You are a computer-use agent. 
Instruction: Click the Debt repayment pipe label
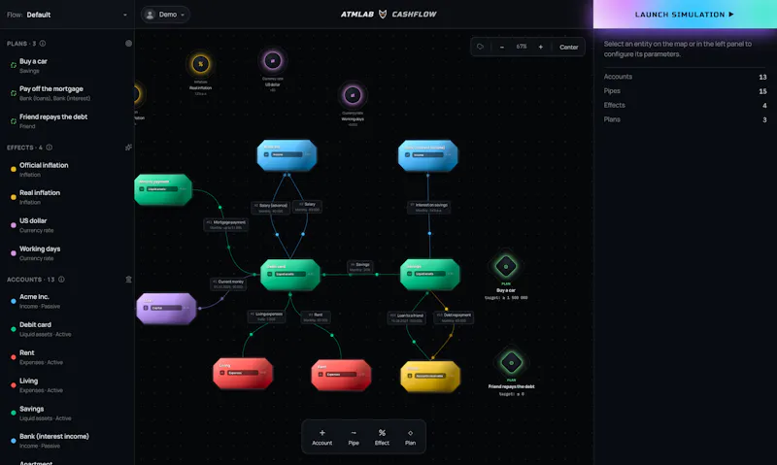pos(454,317)
